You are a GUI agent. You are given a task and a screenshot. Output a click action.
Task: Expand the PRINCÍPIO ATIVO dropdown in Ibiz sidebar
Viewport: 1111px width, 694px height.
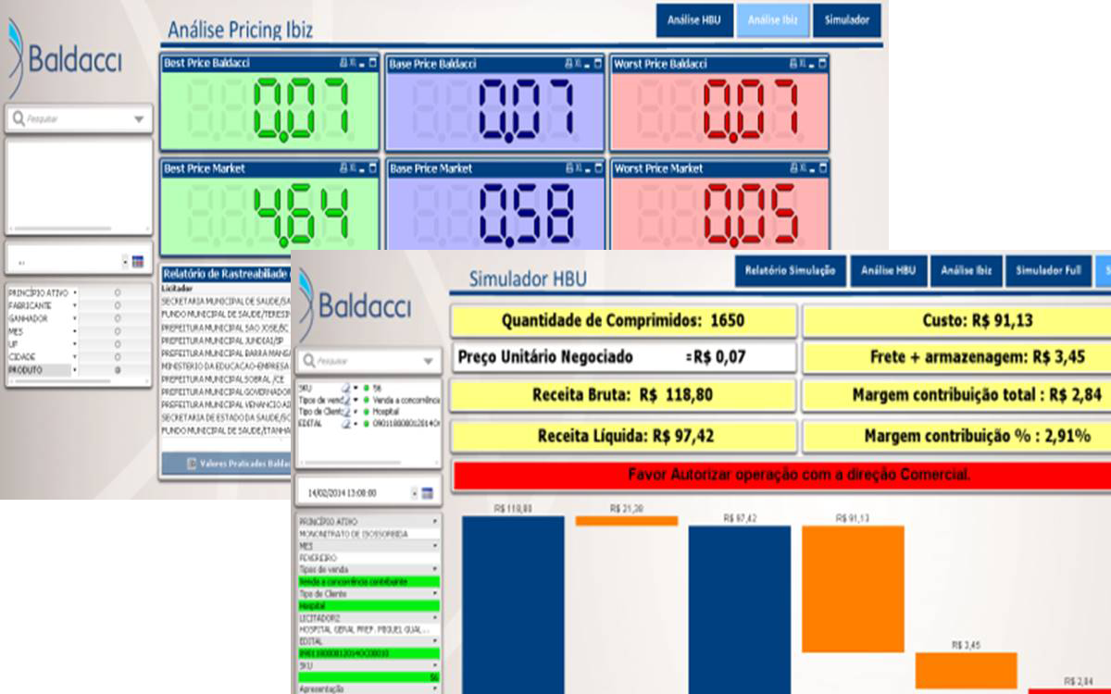click(75, 292)
